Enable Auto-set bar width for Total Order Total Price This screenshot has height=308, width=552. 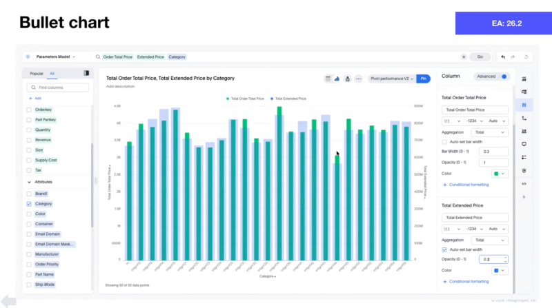(444, 142)
